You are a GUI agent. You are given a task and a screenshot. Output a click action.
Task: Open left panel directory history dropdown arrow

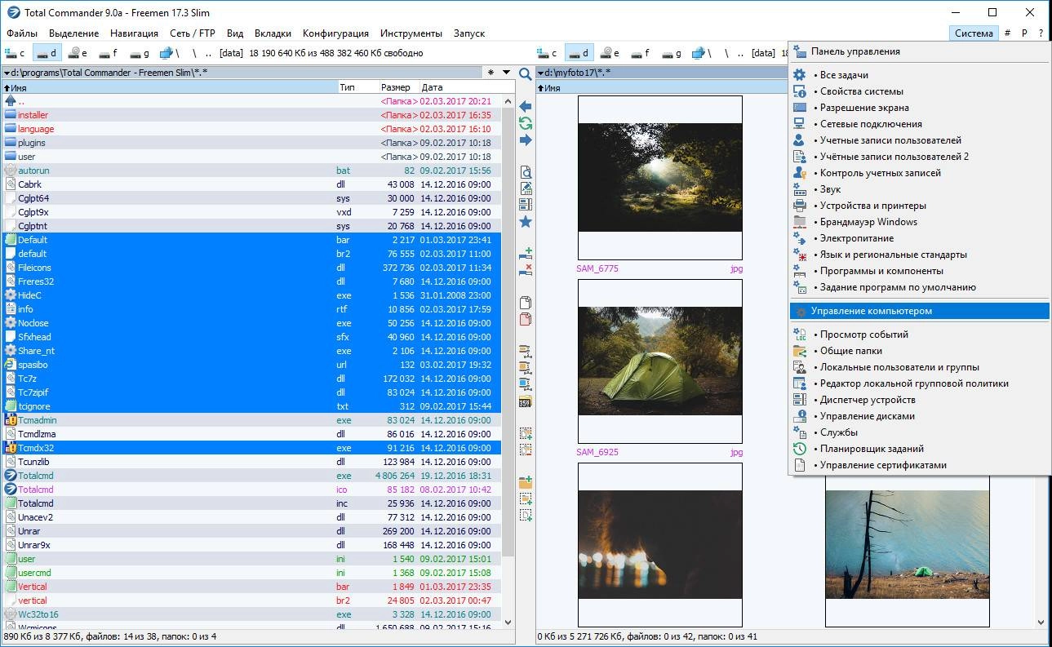(x=507, y=73)
